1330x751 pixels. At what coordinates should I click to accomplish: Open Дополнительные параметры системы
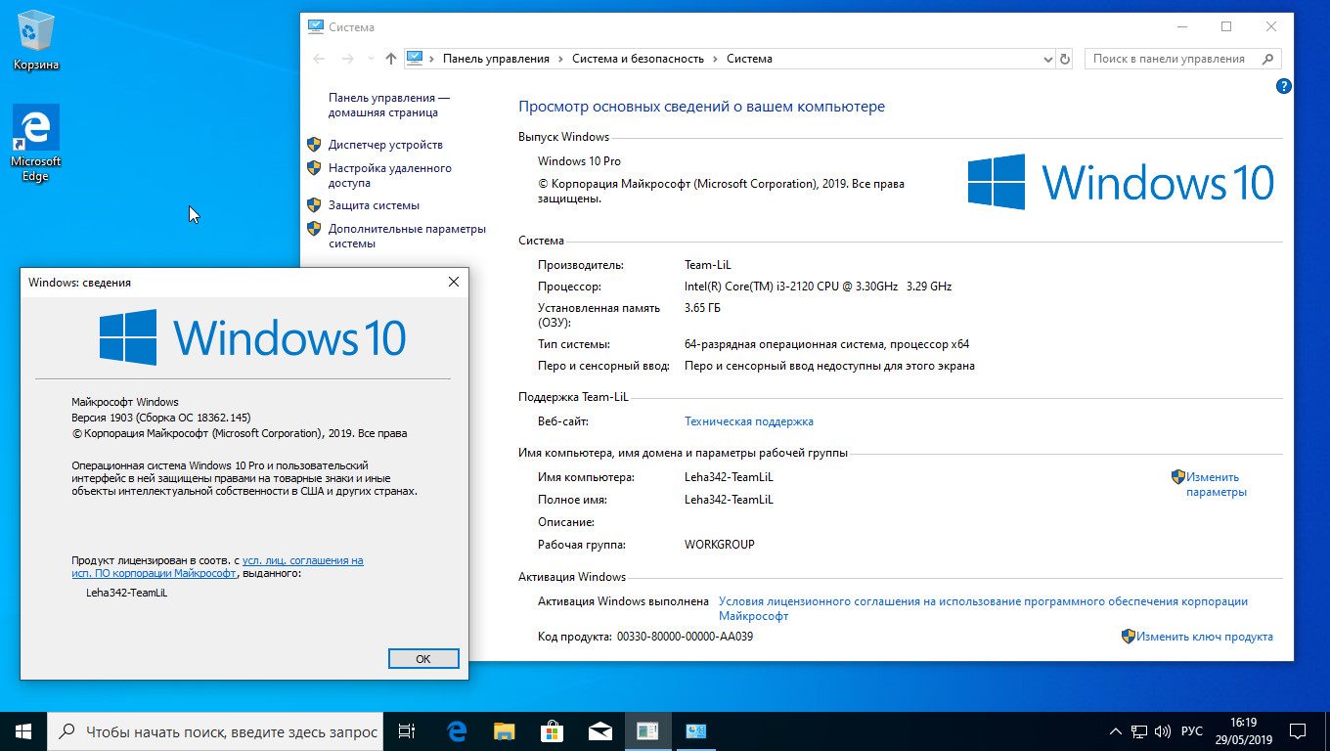click(407, 236)
